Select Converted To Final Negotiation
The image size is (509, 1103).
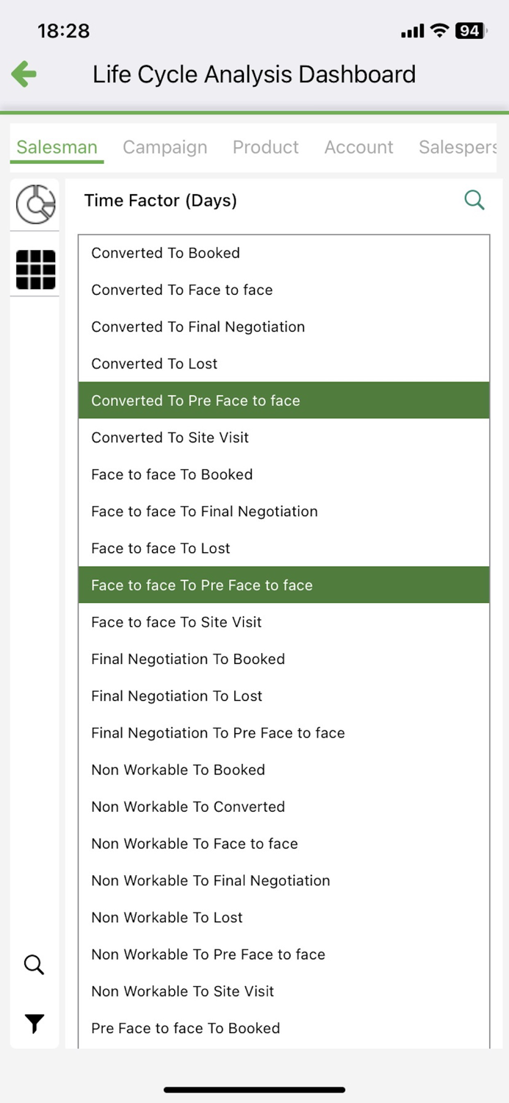(x=284, y=326)
